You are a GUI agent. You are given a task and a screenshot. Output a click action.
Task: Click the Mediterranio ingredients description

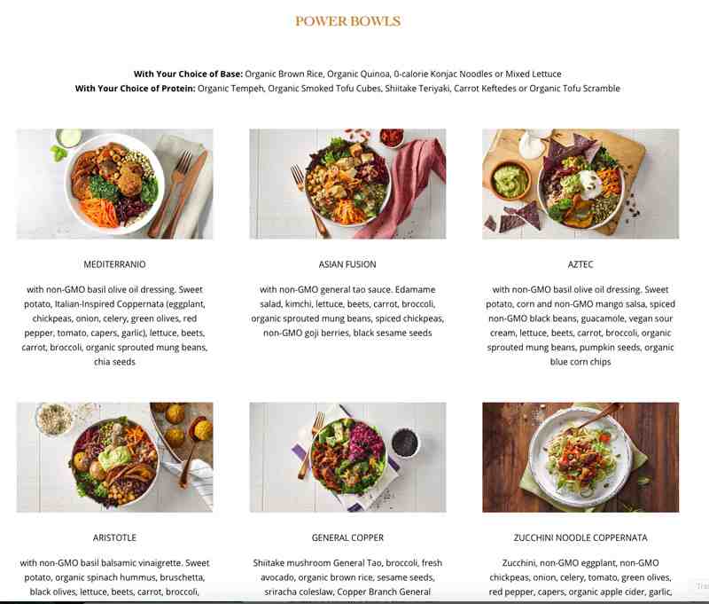coord(115,326)
